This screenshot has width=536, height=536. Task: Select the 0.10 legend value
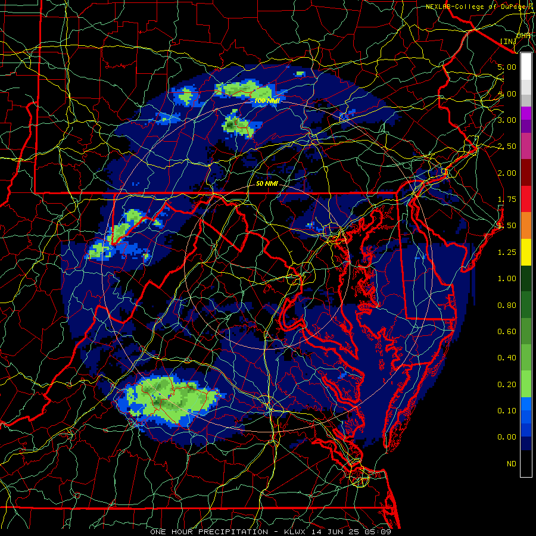(x=507, y=411)
